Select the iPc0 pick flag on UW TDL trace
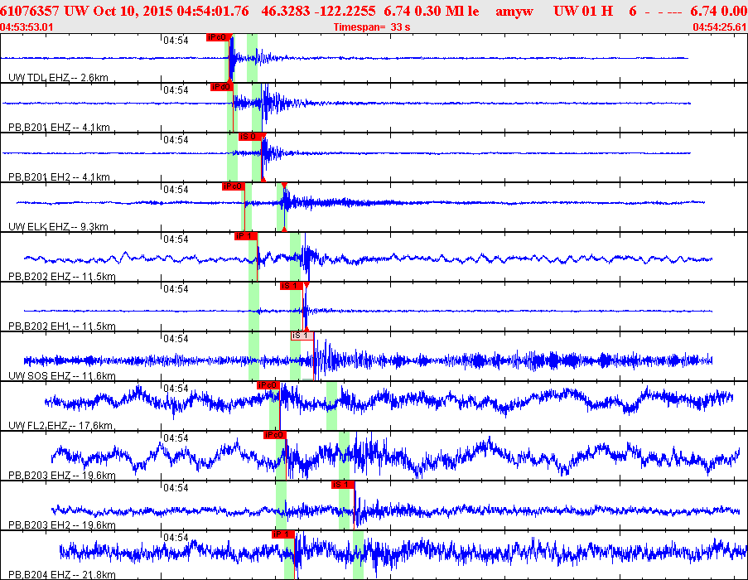 pos(219,37)
